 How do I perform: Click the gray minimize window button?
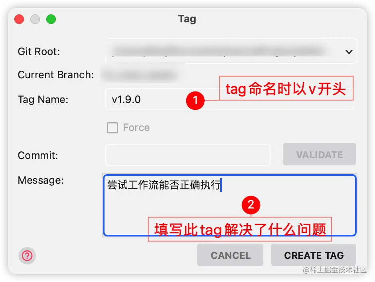point(35,19)
